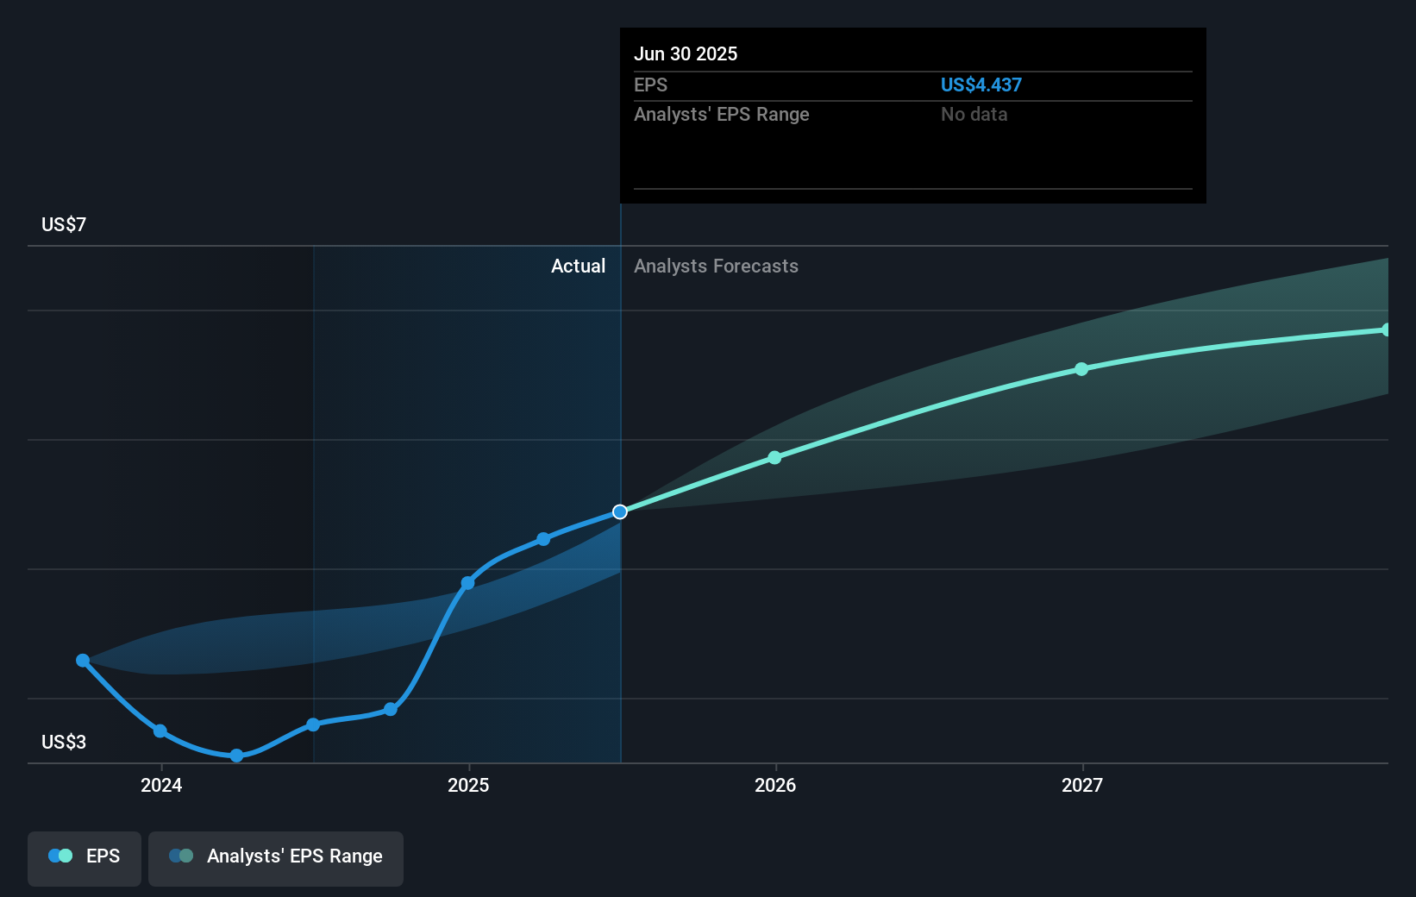Select the forecast data point at 2026

[774, 458]
